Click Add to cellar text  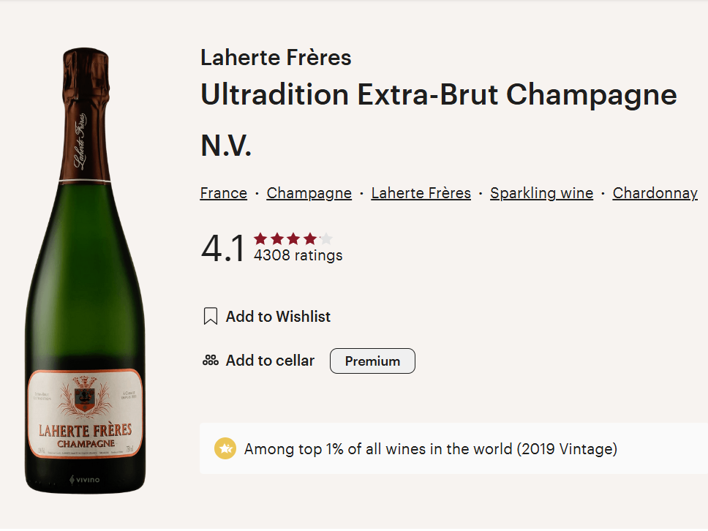[x=270, y=361]
